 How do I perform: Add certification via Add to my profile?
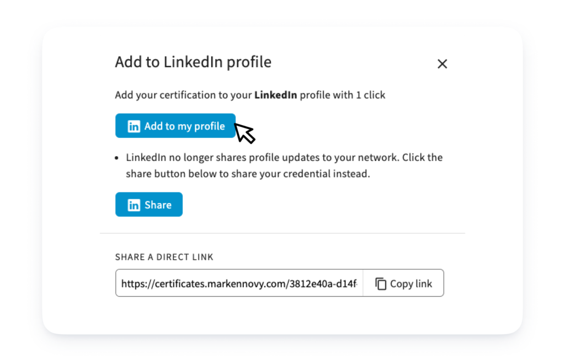pyautogui.click(x=175, y=126)
